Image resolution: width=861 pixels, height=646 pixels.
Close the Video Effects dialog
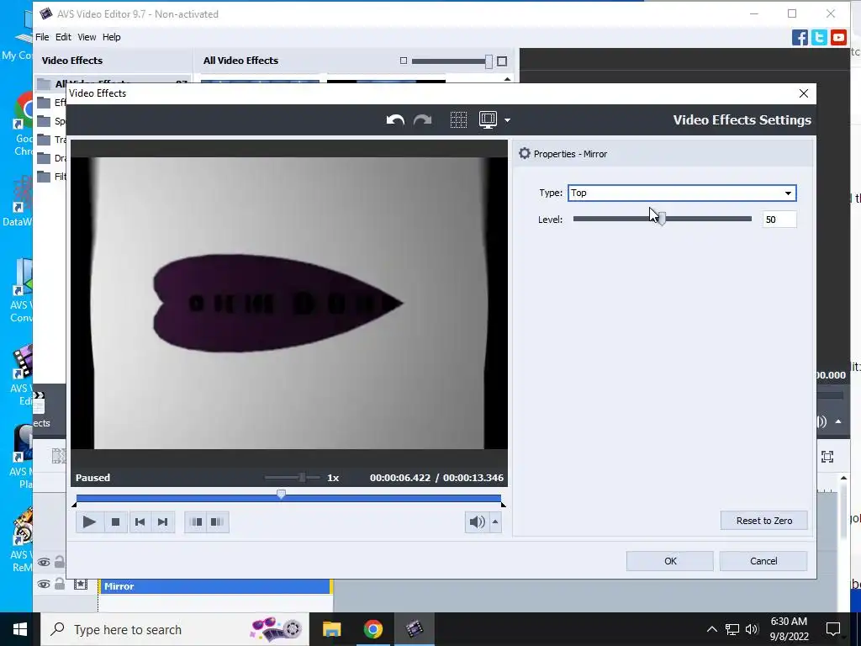pos(804,93)
